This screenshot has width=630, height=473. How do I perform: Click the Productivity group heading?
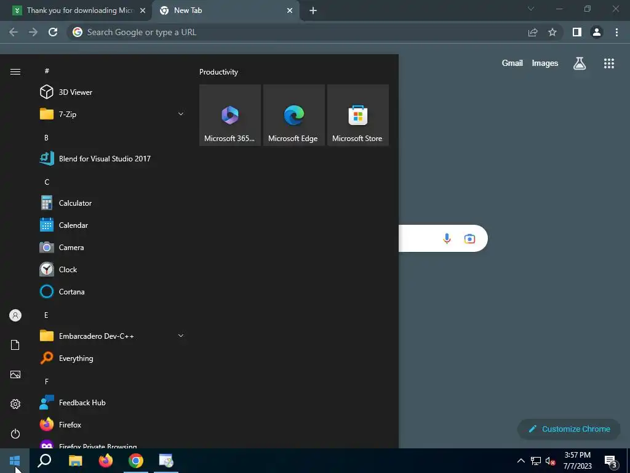pos(218,72)
